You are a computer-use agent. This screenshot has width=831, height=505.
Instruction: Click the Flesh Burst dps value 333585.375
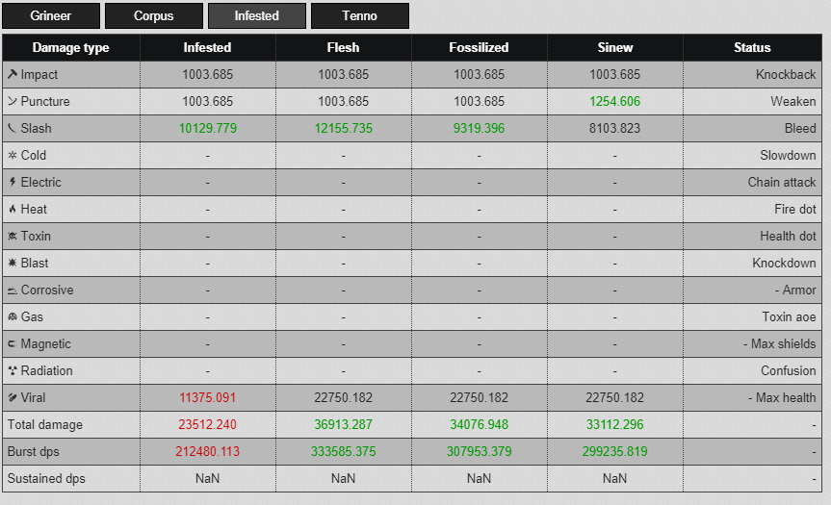pyautogui.click(x=344, y=451)
